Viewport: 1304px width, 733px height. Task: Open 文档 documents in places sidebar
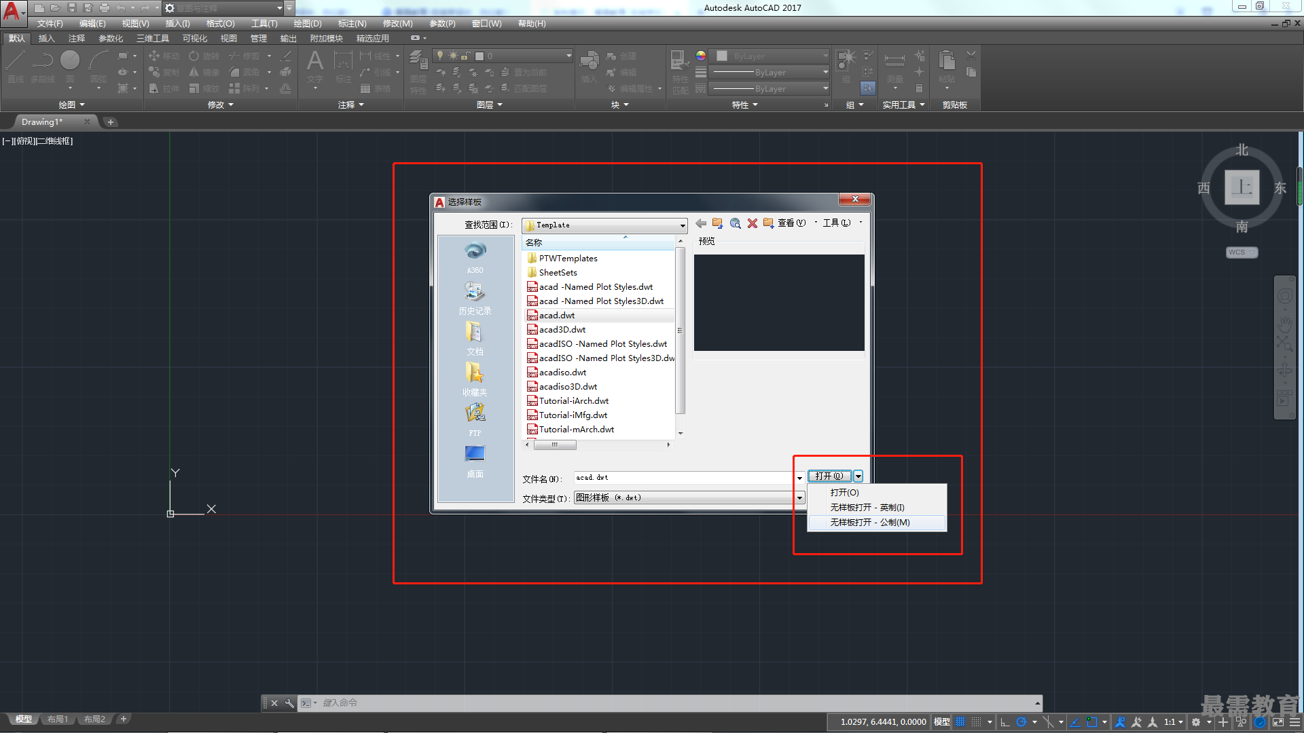point(475,339)
